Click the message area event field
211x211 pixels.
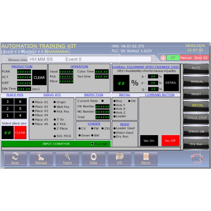pyautogui.click(x=90, y=59)
